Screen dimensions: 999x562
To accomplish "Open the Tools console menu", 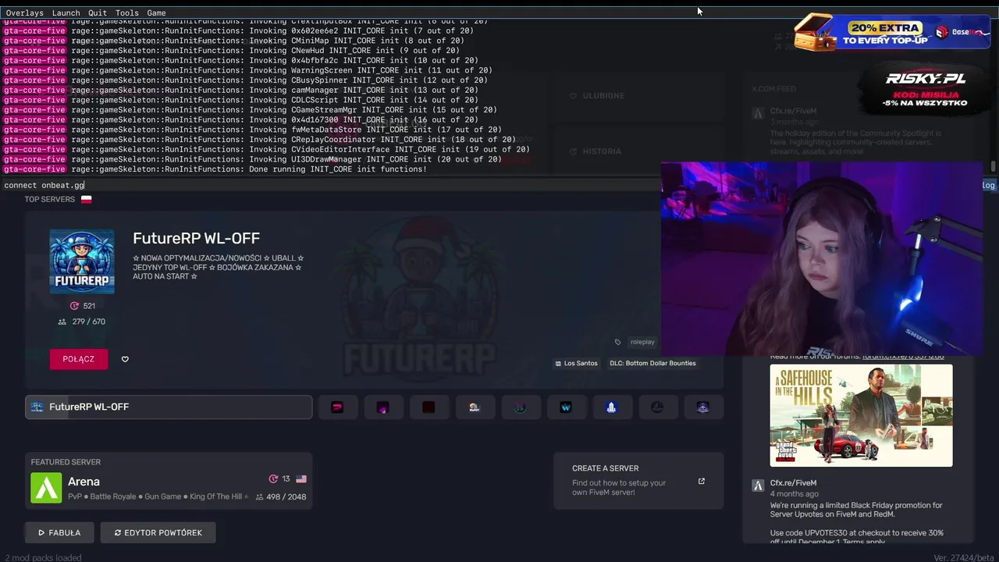I will tap(126, 12).
